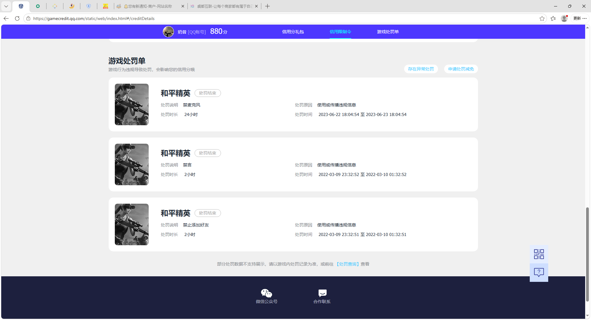Click the user avatar in purple header
Screen dimensions: 591x320
click(168, 32)
